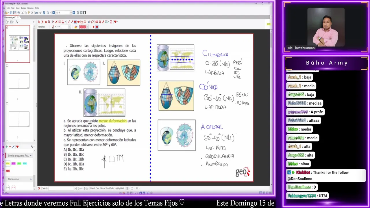Open the View menu
The image size is (370, 208).
[x=18, y=8]
